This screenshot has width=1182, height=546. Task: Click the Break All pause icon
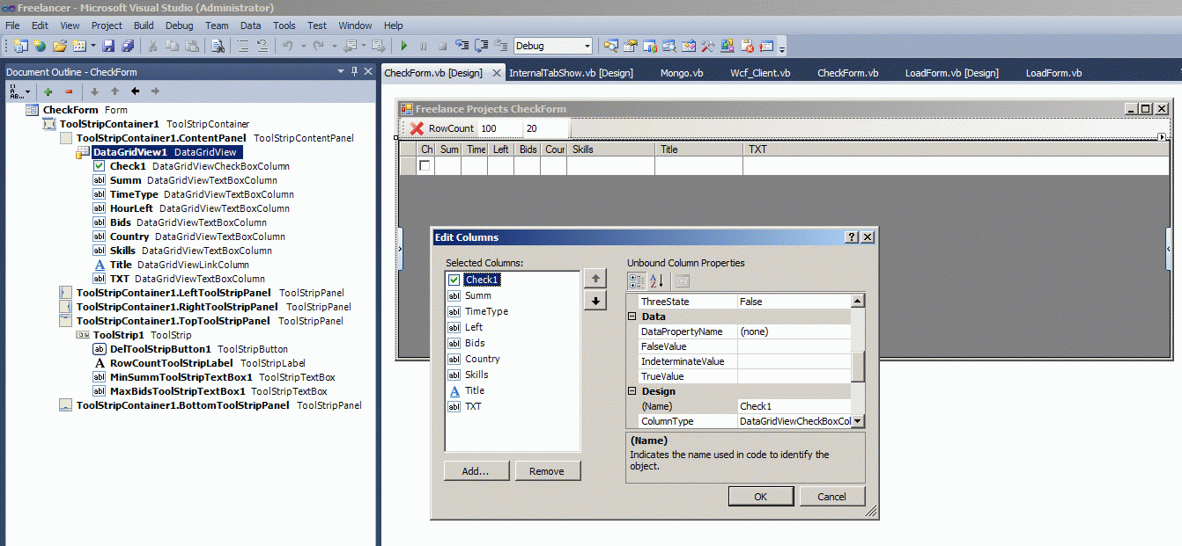pyautogui.click(x=424, y=46)
